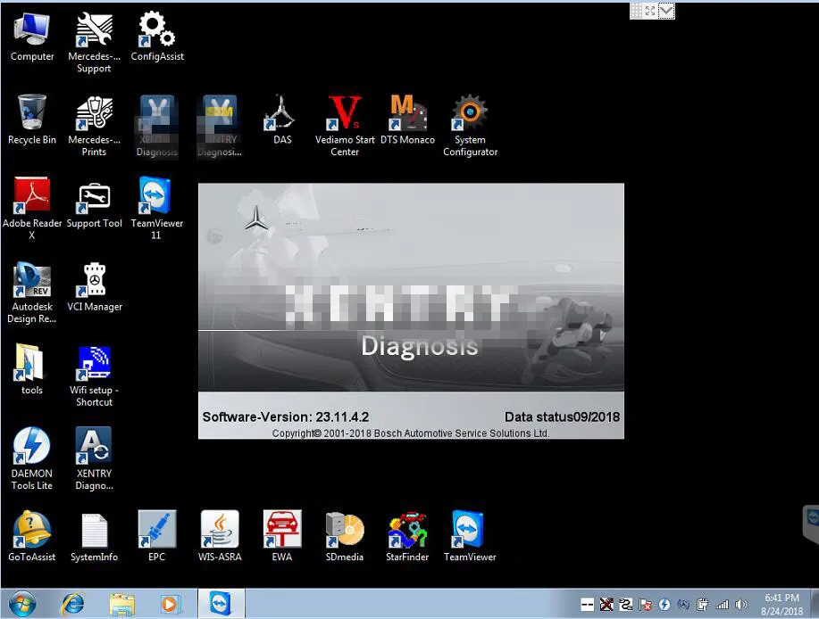Click the DAEMON Tools tray icon
The height and width of the screenshot is (619, 819).
(x=664, y=605)
